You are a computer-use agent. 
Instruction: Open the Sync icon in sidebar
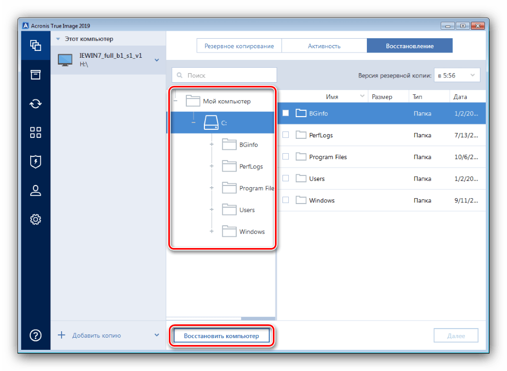click(36, 104)
